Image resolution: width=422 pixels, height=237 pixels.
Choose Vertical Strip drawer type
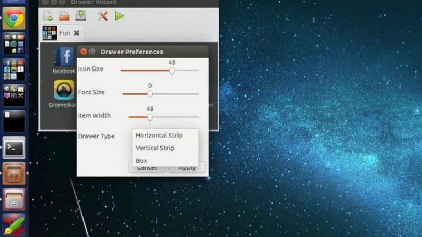click(165, 148)
